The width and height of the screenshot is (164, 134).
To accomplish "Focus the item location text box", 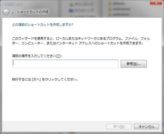I will 65,64.
